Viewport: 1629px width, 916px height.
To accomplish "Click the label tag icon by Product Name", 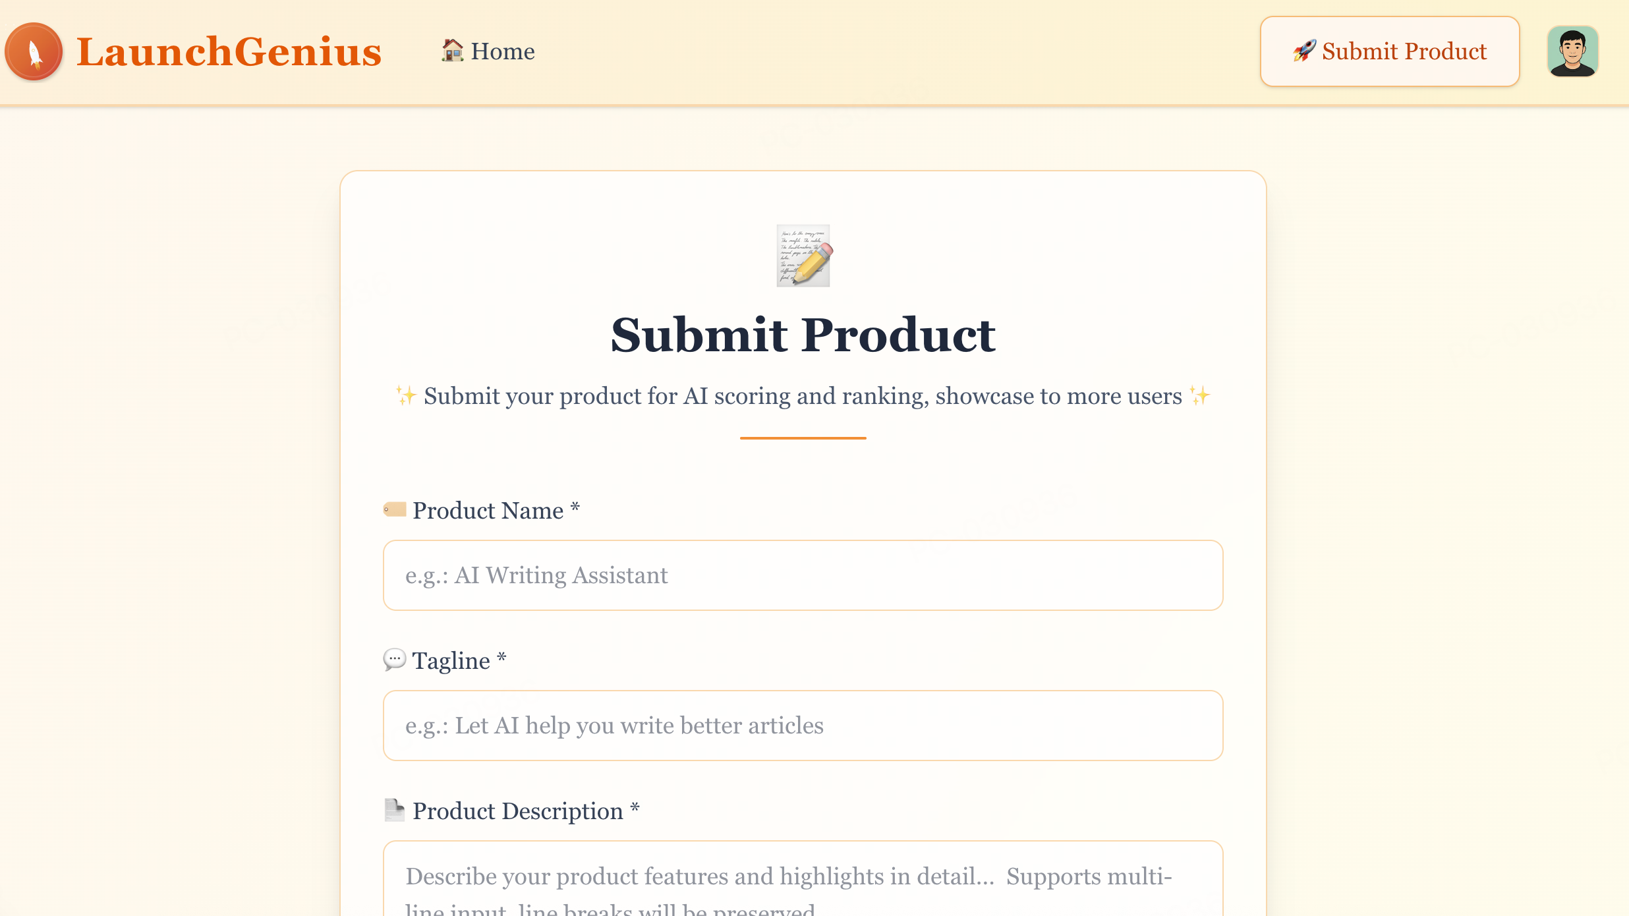I will point(395,509).
